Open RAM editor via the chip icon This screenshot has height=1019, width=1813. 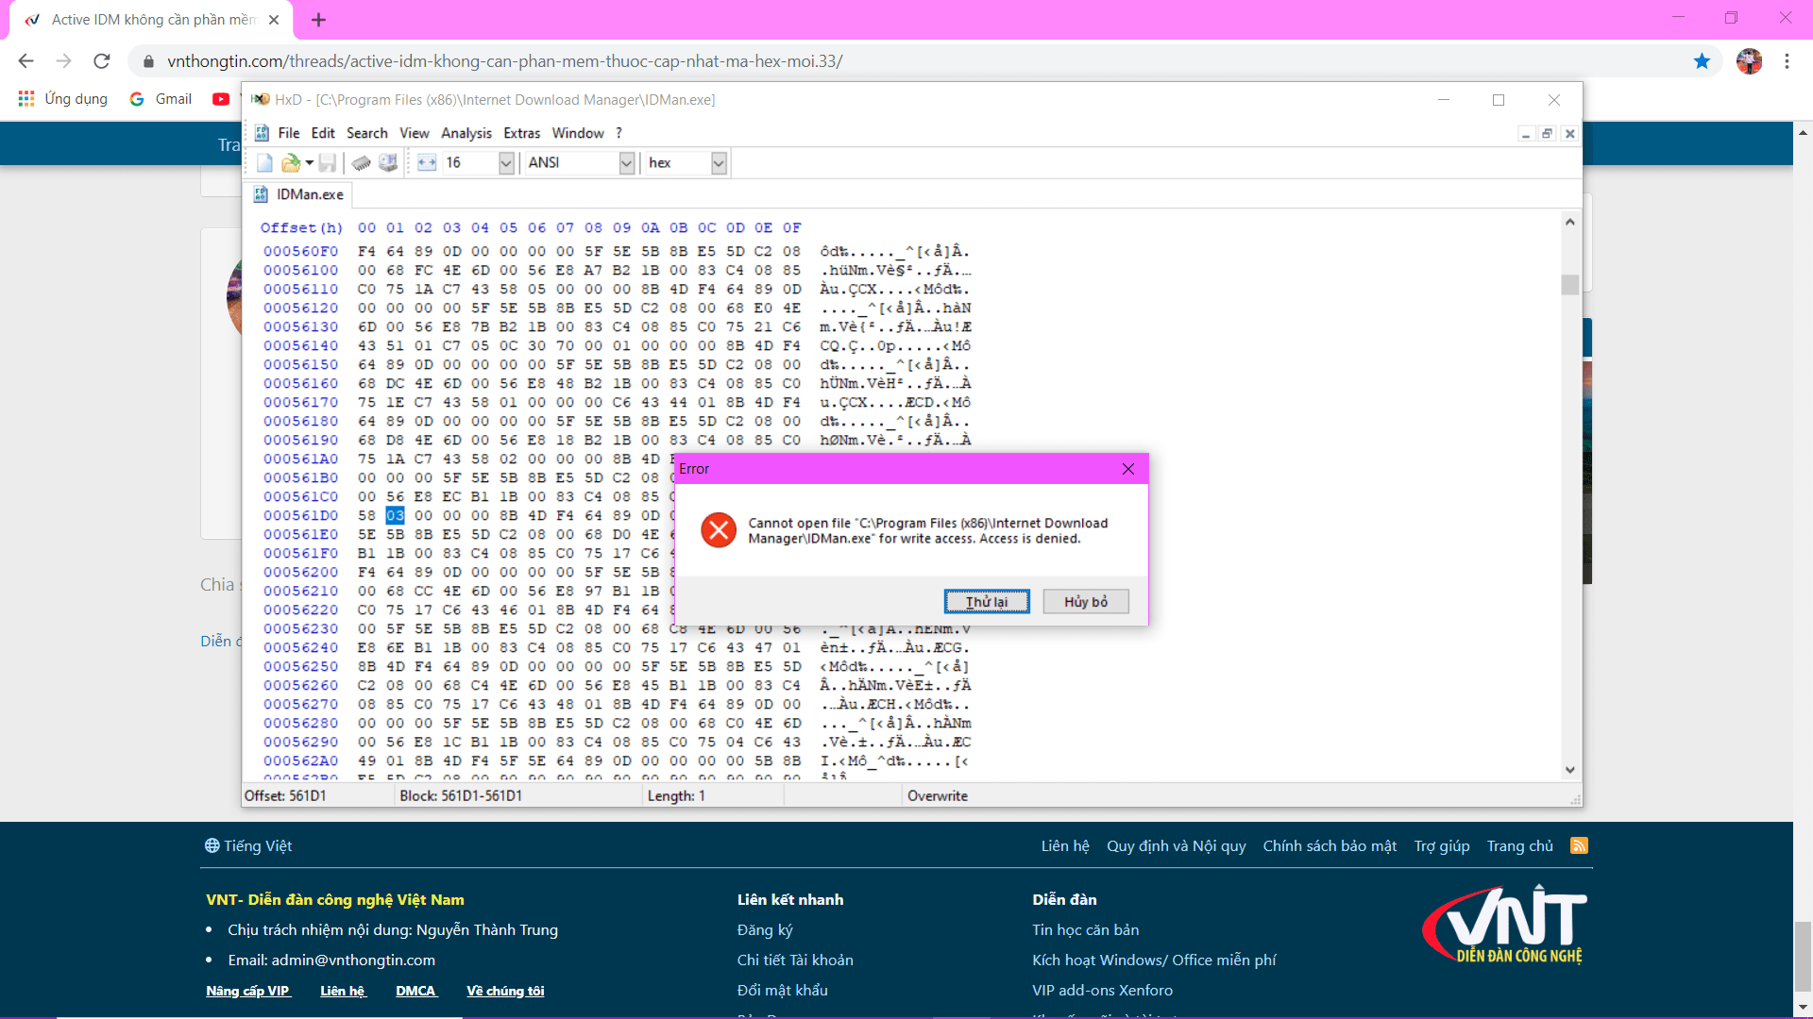pos(361,163)
